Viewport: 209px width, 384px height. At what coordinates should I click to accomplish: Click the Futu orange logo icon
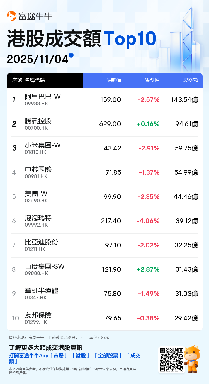pyautogui.click(x=12, y=16)
